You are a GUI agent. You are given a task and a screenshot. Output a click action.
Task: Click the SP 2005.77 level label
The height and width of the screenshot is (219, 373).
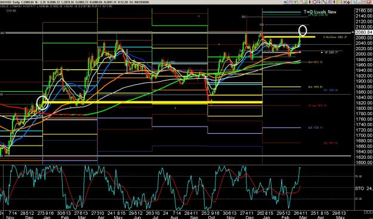(331, 53)
